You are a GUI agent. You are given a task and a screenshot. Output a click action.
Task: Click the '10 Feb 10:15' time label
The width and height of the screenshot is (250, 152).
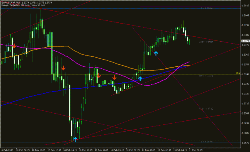coord(38,150)
